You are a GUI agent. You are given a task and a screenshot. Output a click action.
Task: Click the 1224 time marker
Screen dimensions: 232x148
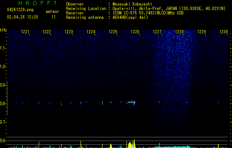click(x=91, y=32)
